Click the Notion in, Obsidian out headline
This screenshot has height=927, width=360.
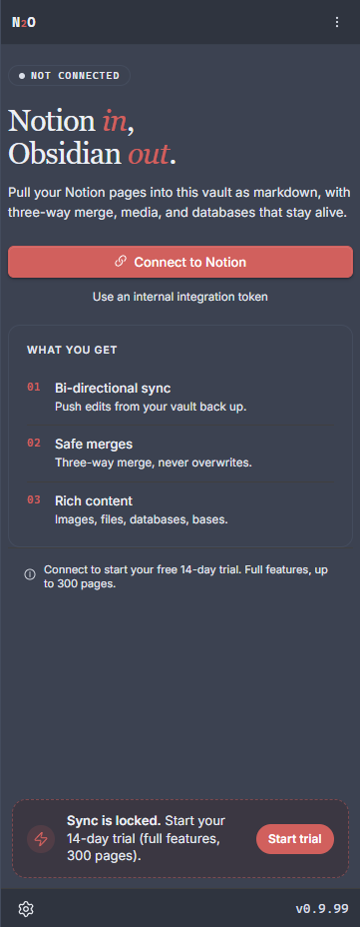[x=93, y=137]
